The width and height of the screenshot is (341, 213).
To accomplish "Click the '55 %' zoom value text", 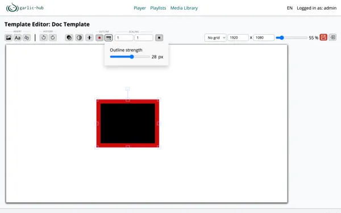I will point(313,38).
